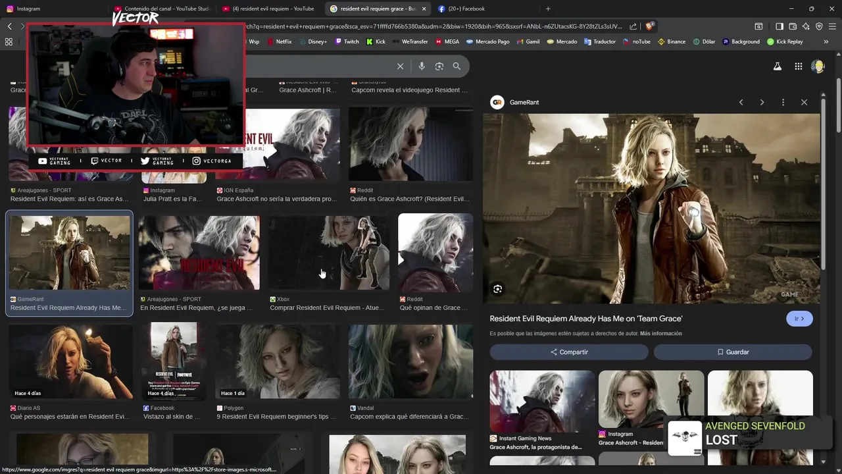Image resolution: width=842 pixels, height=474 pixels.
Task: Open Brave VPN shield icon
Action: 819,26
